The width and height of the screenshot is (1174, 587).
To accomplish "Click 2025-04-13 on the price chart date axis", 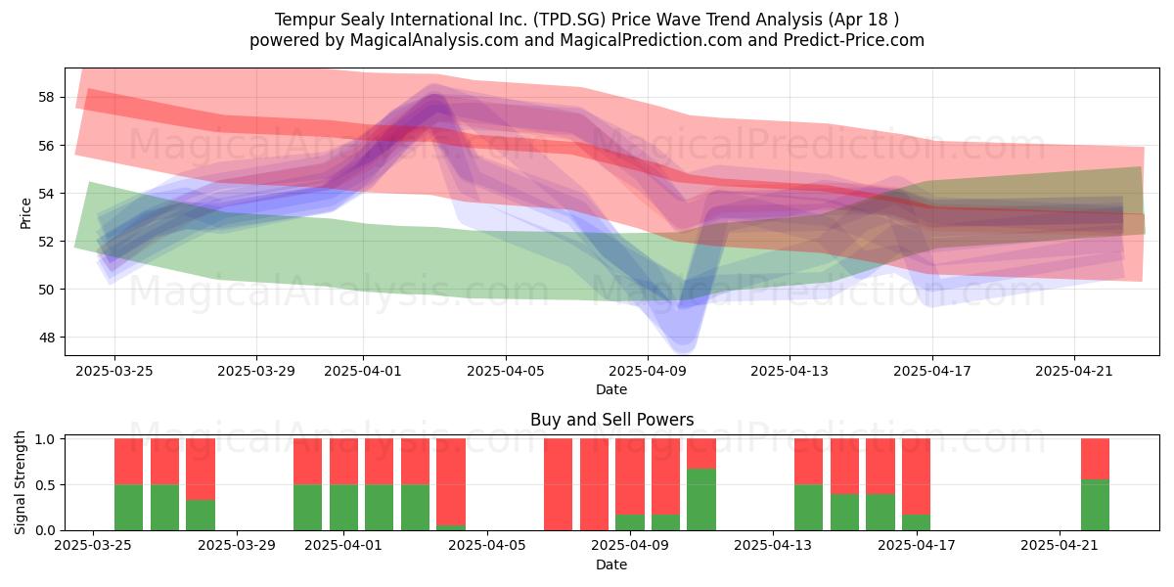I will (x=790, y=371).
